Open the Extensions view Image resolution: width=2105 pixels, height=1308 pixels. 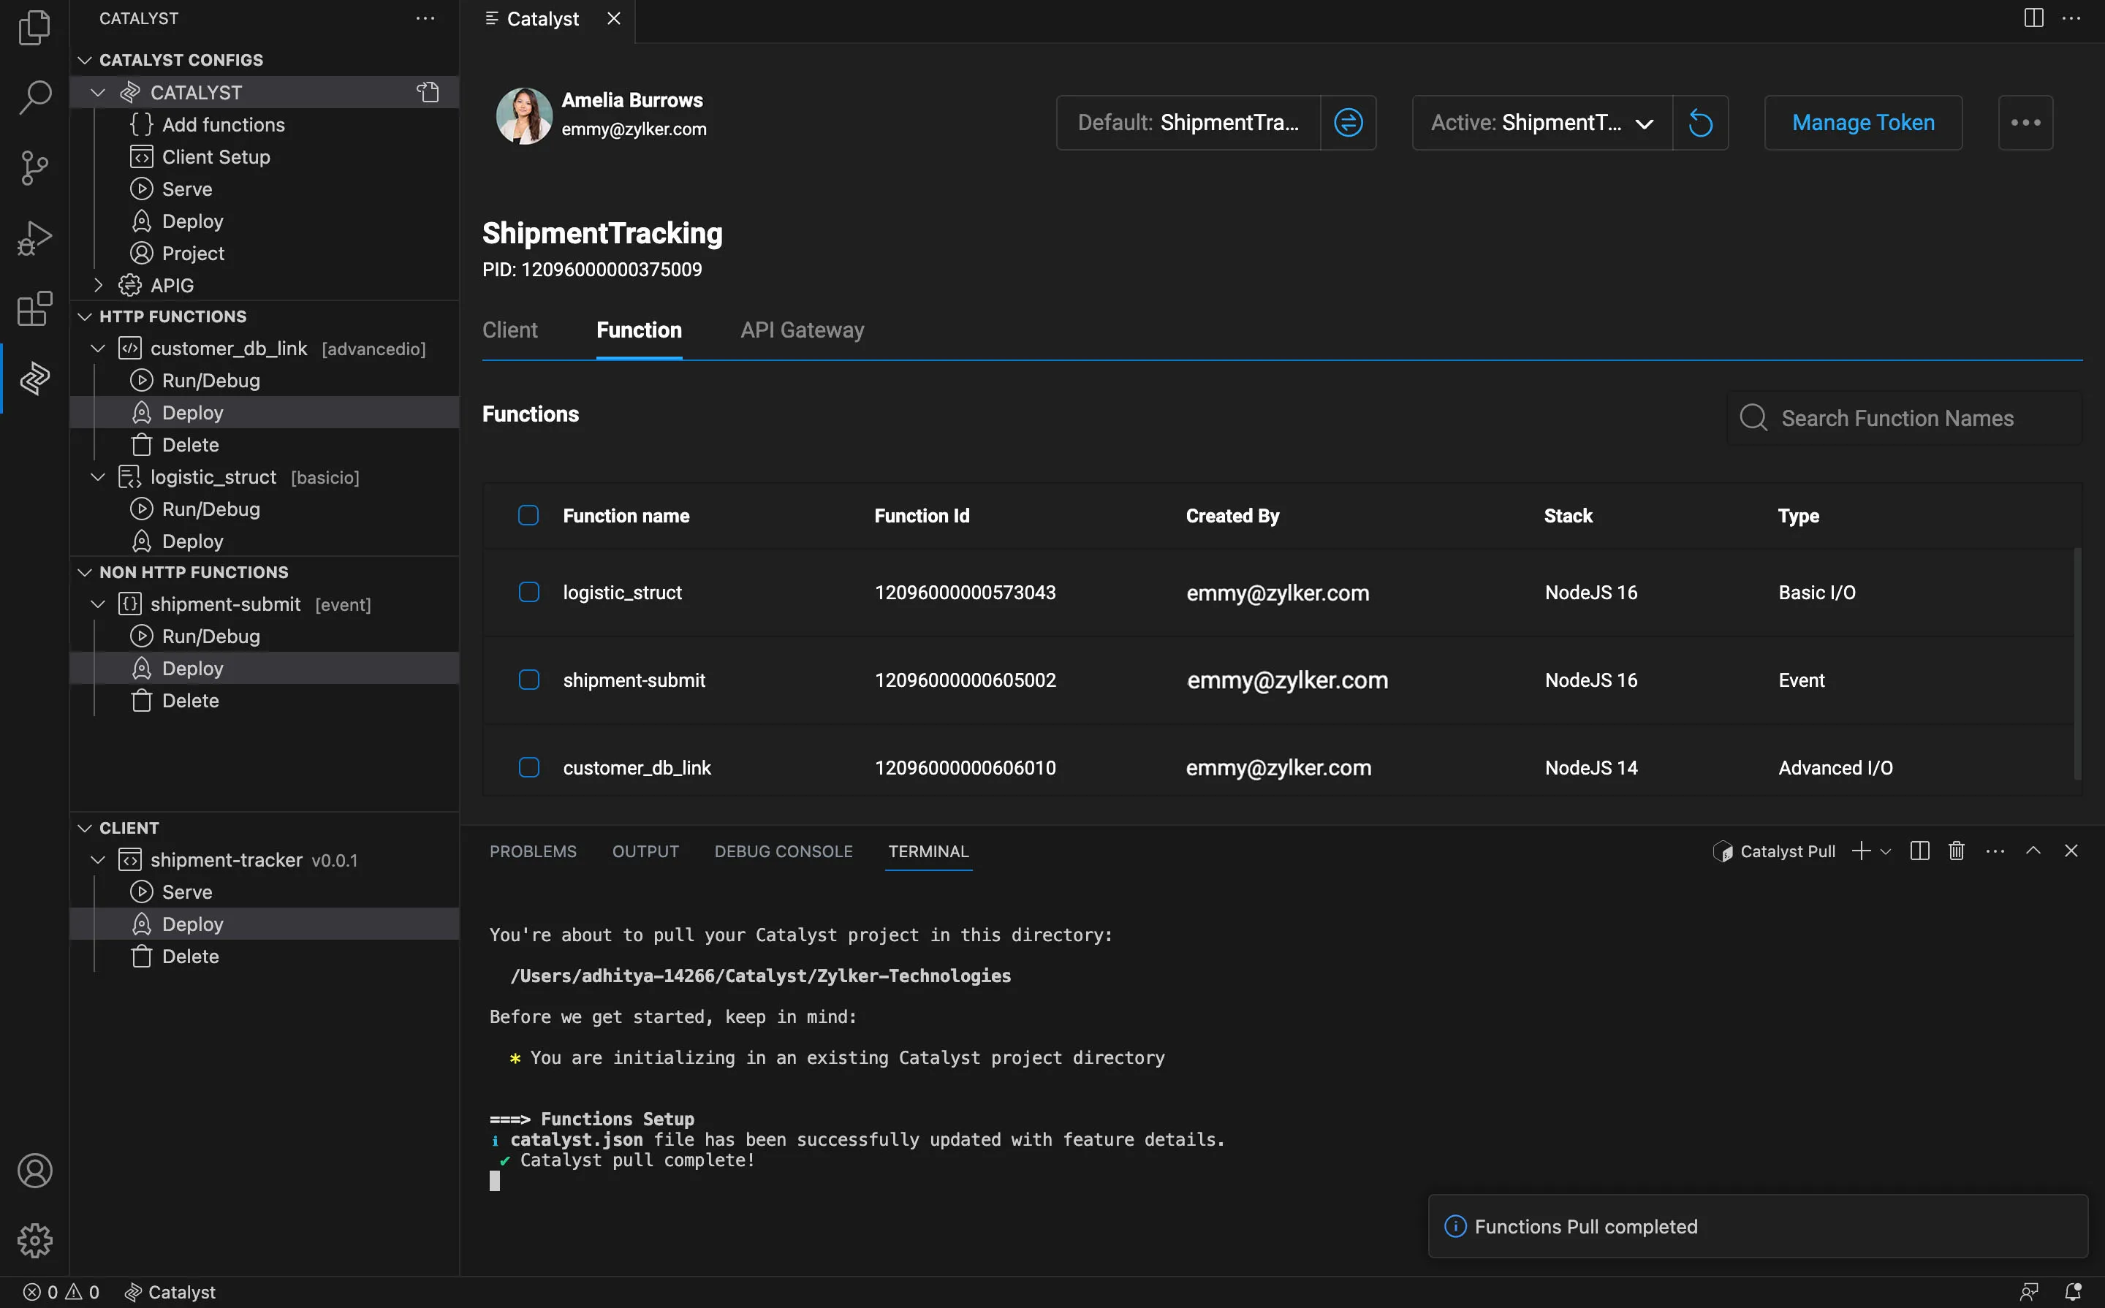click(34, 309)
